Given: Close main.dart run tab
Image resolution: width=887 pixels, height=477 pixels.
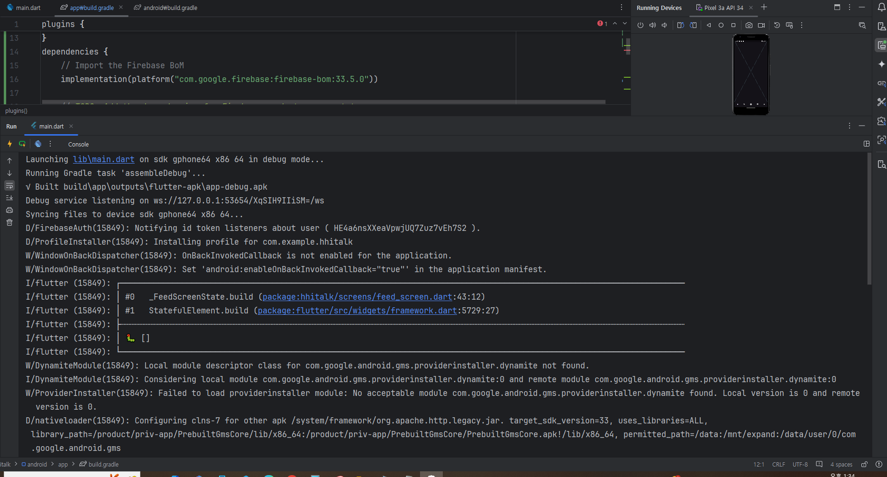Looking at the screenshot, I should [71, 126].
